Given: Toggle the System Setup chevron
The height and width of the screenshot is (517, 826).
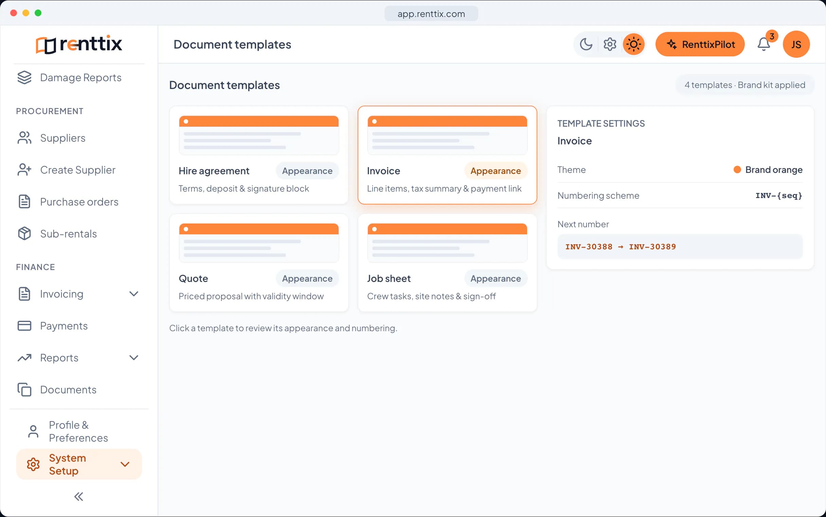Looking at the screenshot, I should point(125,464).
